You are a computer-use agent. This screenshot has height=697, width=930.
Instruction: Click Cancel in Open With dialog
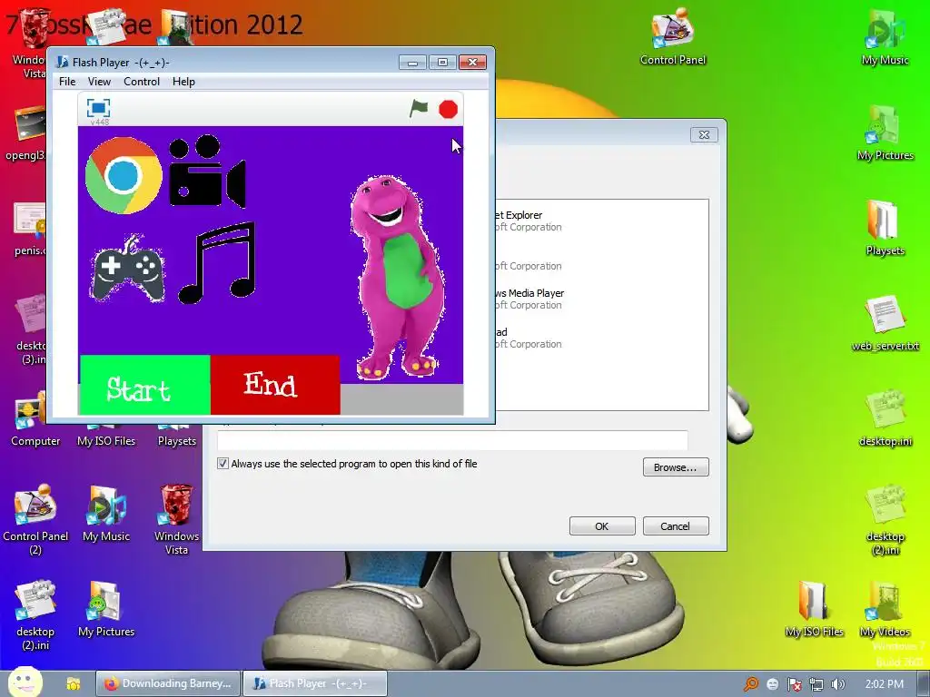[676, 526]
